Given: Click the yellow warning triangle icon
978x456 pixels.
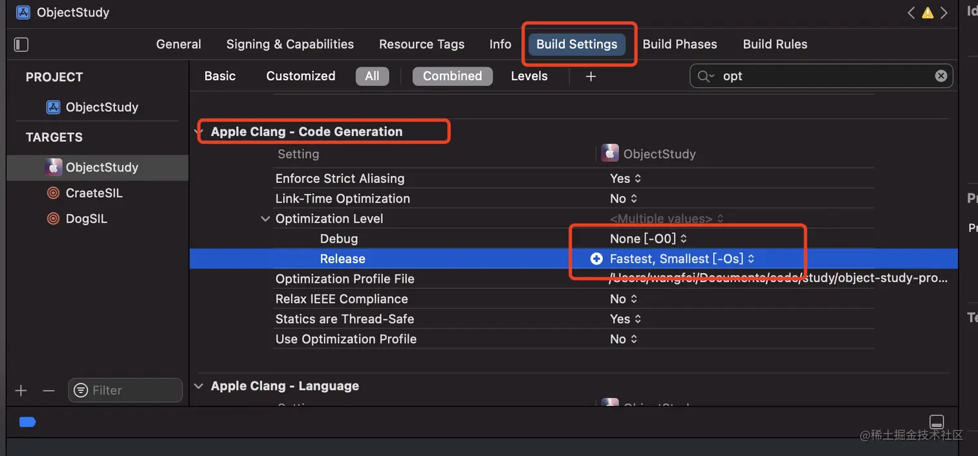Looking at the screenshot, I should (x=928, y=12).
